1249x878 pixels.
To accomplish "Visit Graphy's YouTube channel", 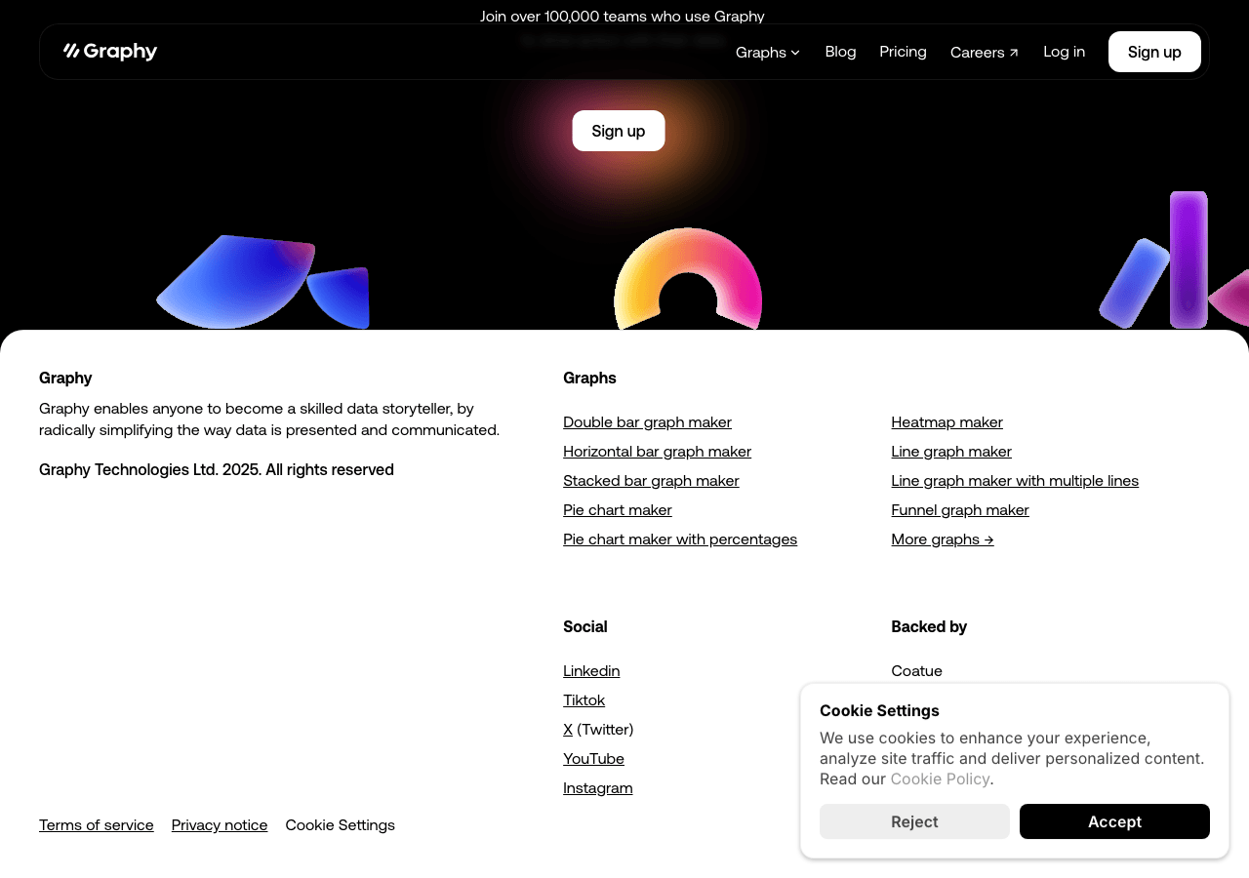I will (x=593, y=758).
